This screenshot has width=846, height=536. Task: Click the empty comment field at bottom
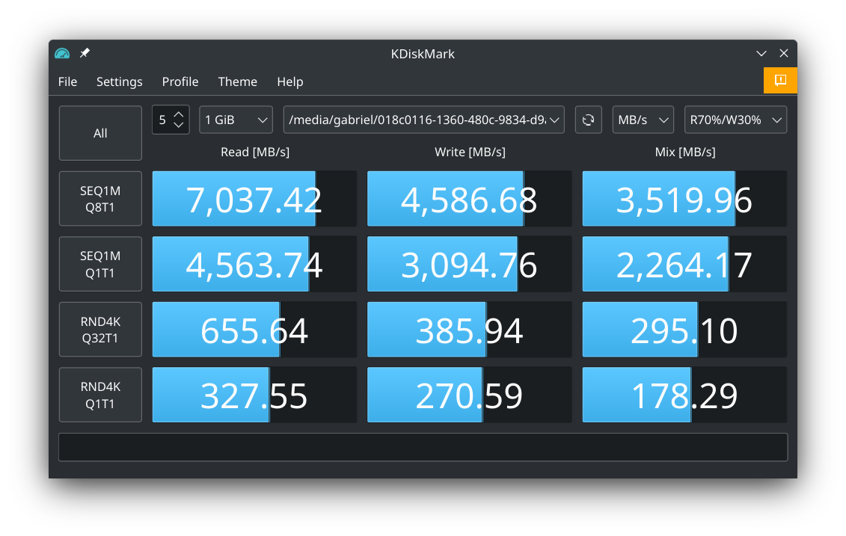pos(423,447)
